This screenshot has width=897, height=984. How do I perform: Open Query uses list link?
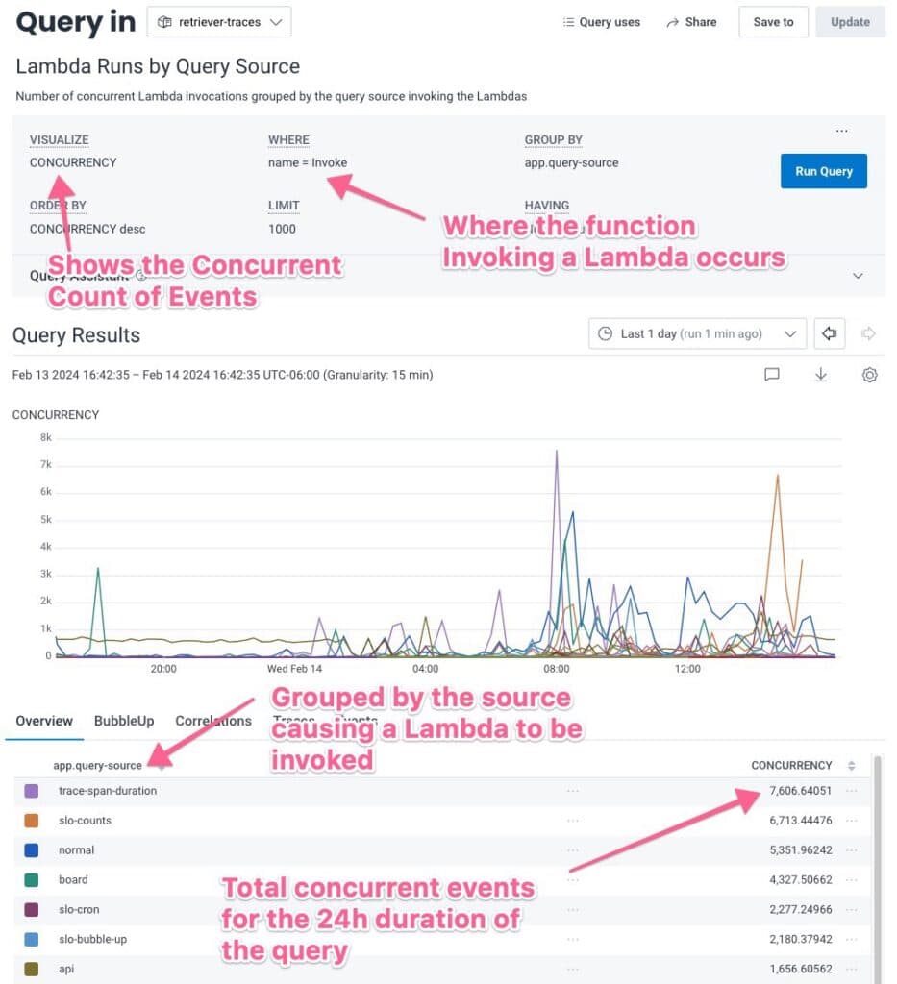coord(602,22)
